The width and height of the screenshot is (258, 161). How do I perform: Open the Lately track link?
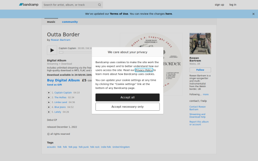(x=58, y=112)
